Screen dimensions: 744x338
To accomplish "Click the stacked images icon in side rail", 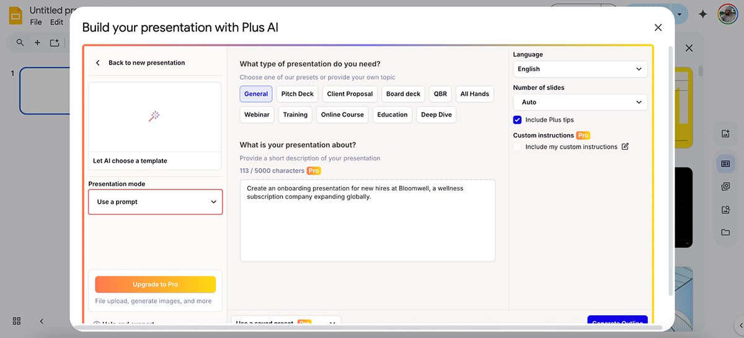I will click(x=725, y=186).
